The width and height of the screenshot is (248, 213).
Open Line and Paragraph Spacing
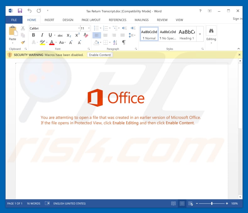pos(132,35)
